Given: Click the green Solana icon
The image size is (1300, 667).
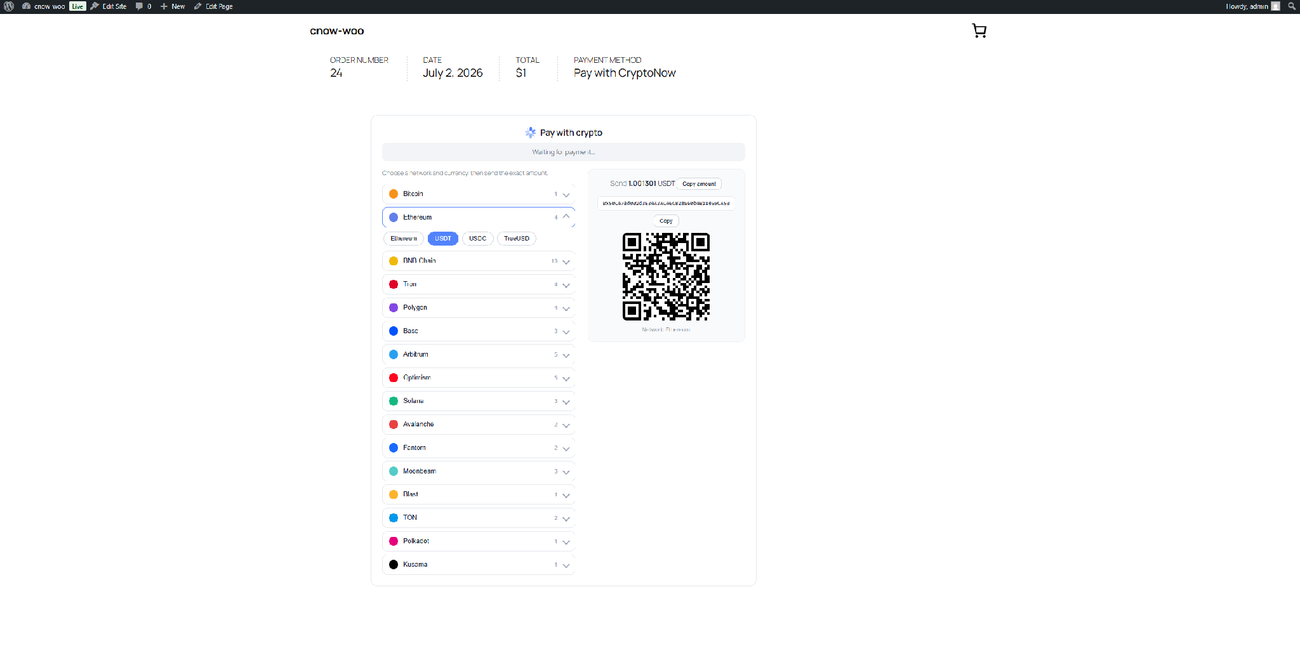Looking at the screenshot, I should [x=394, y=401].
